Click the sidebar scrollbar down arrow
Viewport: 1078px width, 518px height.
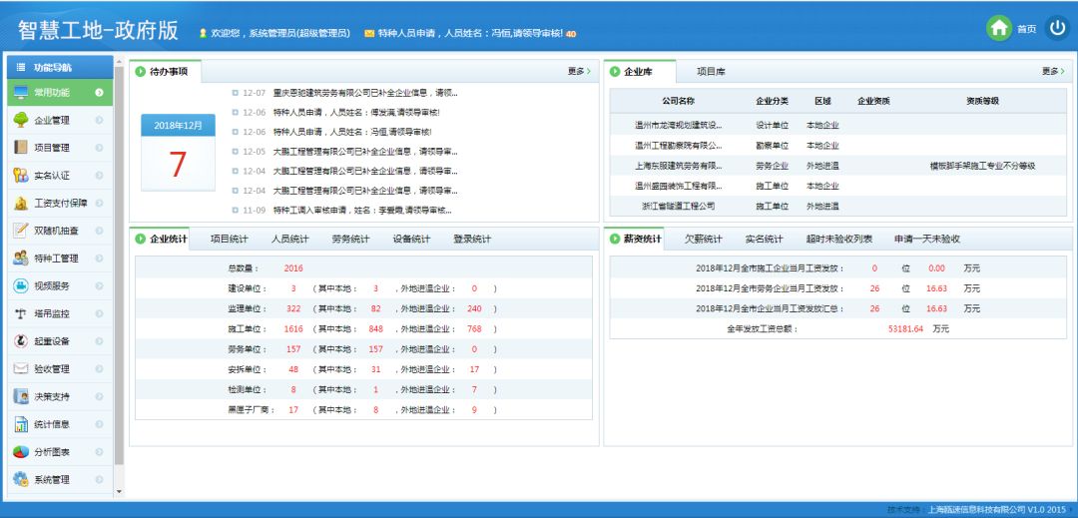tap(119, 492)
